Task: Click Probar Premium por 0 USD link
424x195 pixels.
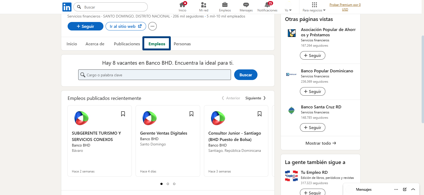Action: click(345, 7)
